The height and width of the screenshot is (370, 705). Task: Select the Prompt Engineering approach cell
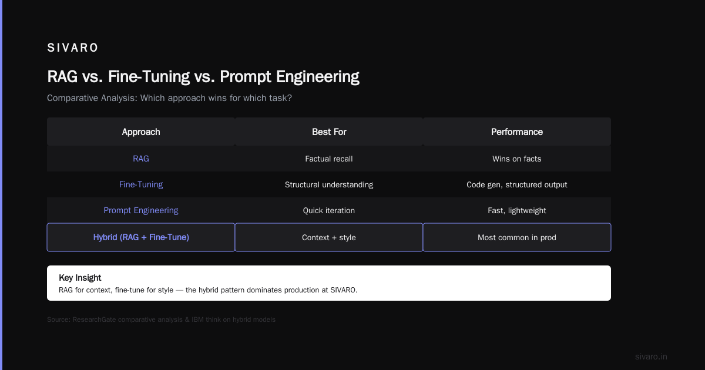(x=141, y=210)
